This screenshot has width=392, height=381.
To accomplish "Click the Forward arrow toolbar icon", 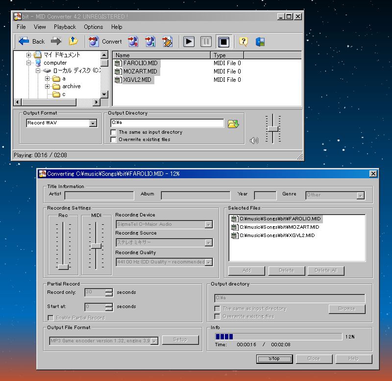I will [x=56, y=42].
